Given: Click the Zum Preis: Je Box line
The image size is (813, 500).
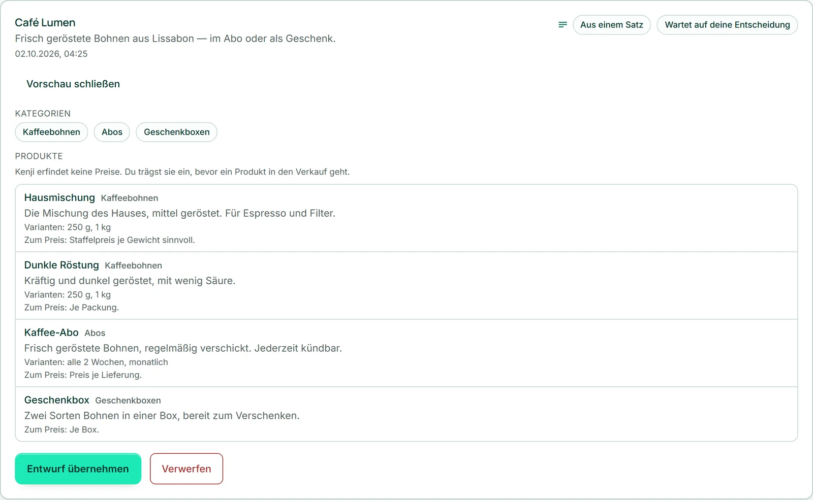Looking at the screenshot, I should click(x=61, y=429).
